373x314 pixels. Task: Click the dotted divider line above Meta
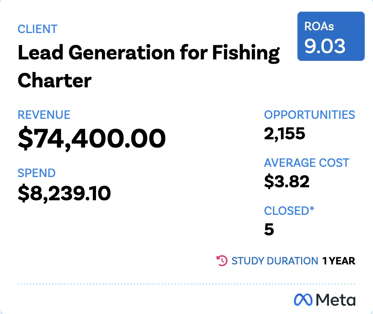click(186, 284)
